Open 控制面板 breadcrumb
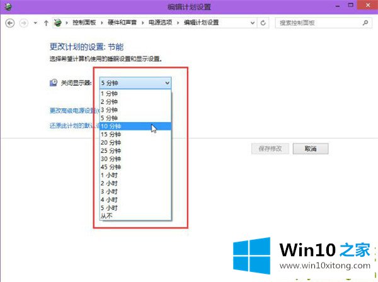The width and height of the screenshot is (378, 282). tap(84, 23)
